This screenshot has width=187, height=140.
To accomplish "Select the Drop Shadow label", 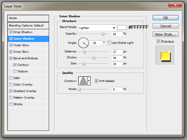I will 23,32.
